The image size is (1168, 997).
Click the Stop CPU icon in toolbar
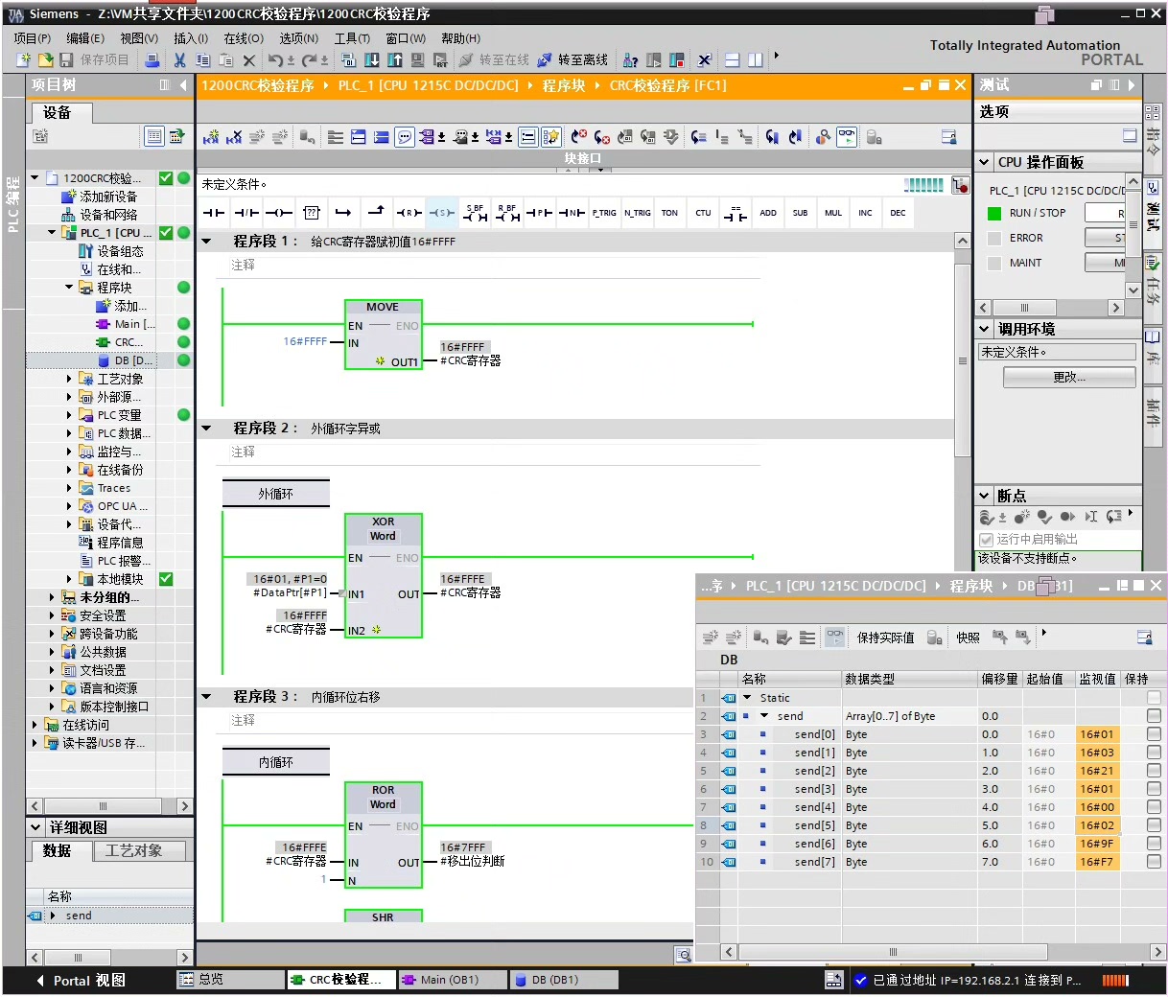[677, 59]
